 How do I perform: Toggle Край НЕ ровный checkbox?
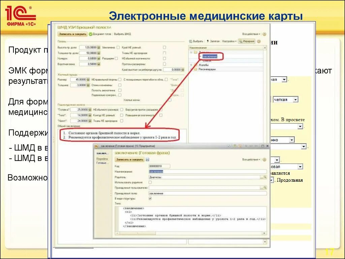164,47
